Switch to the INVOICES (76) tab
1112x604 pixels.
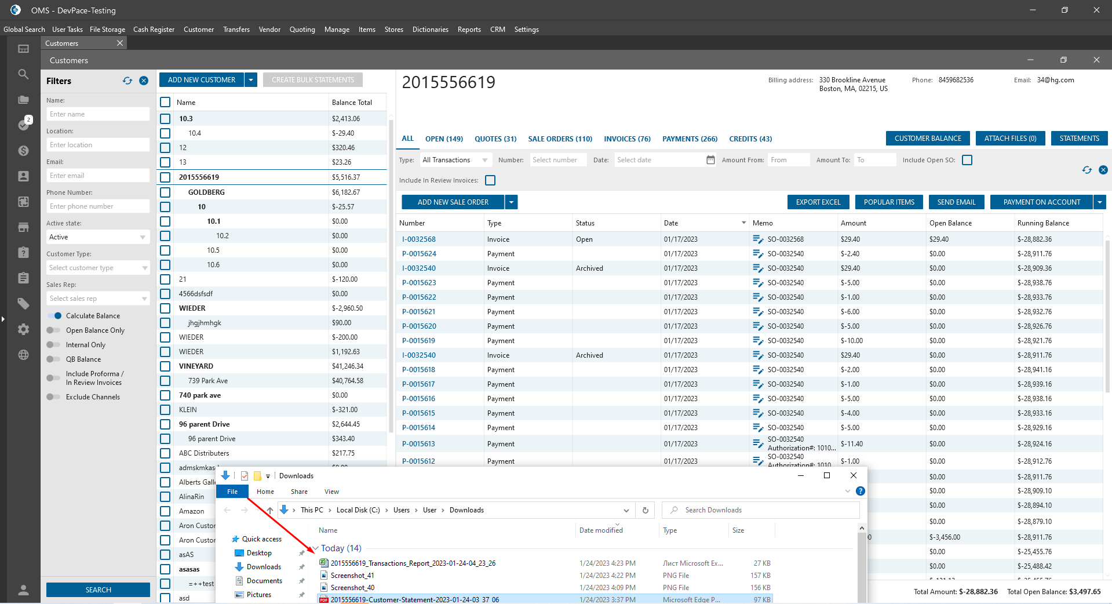tap(627, 139)
